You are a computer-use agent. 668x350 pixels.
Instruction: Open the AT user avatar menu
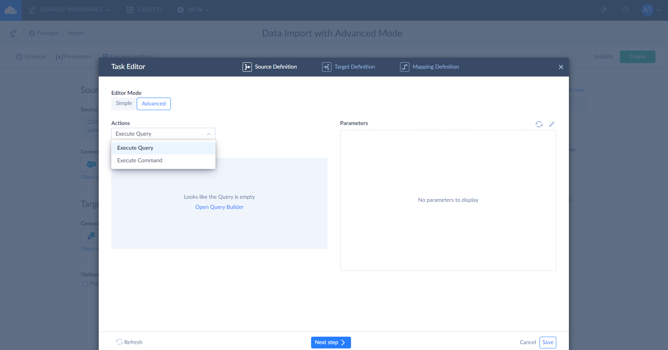tap(647, 10)
